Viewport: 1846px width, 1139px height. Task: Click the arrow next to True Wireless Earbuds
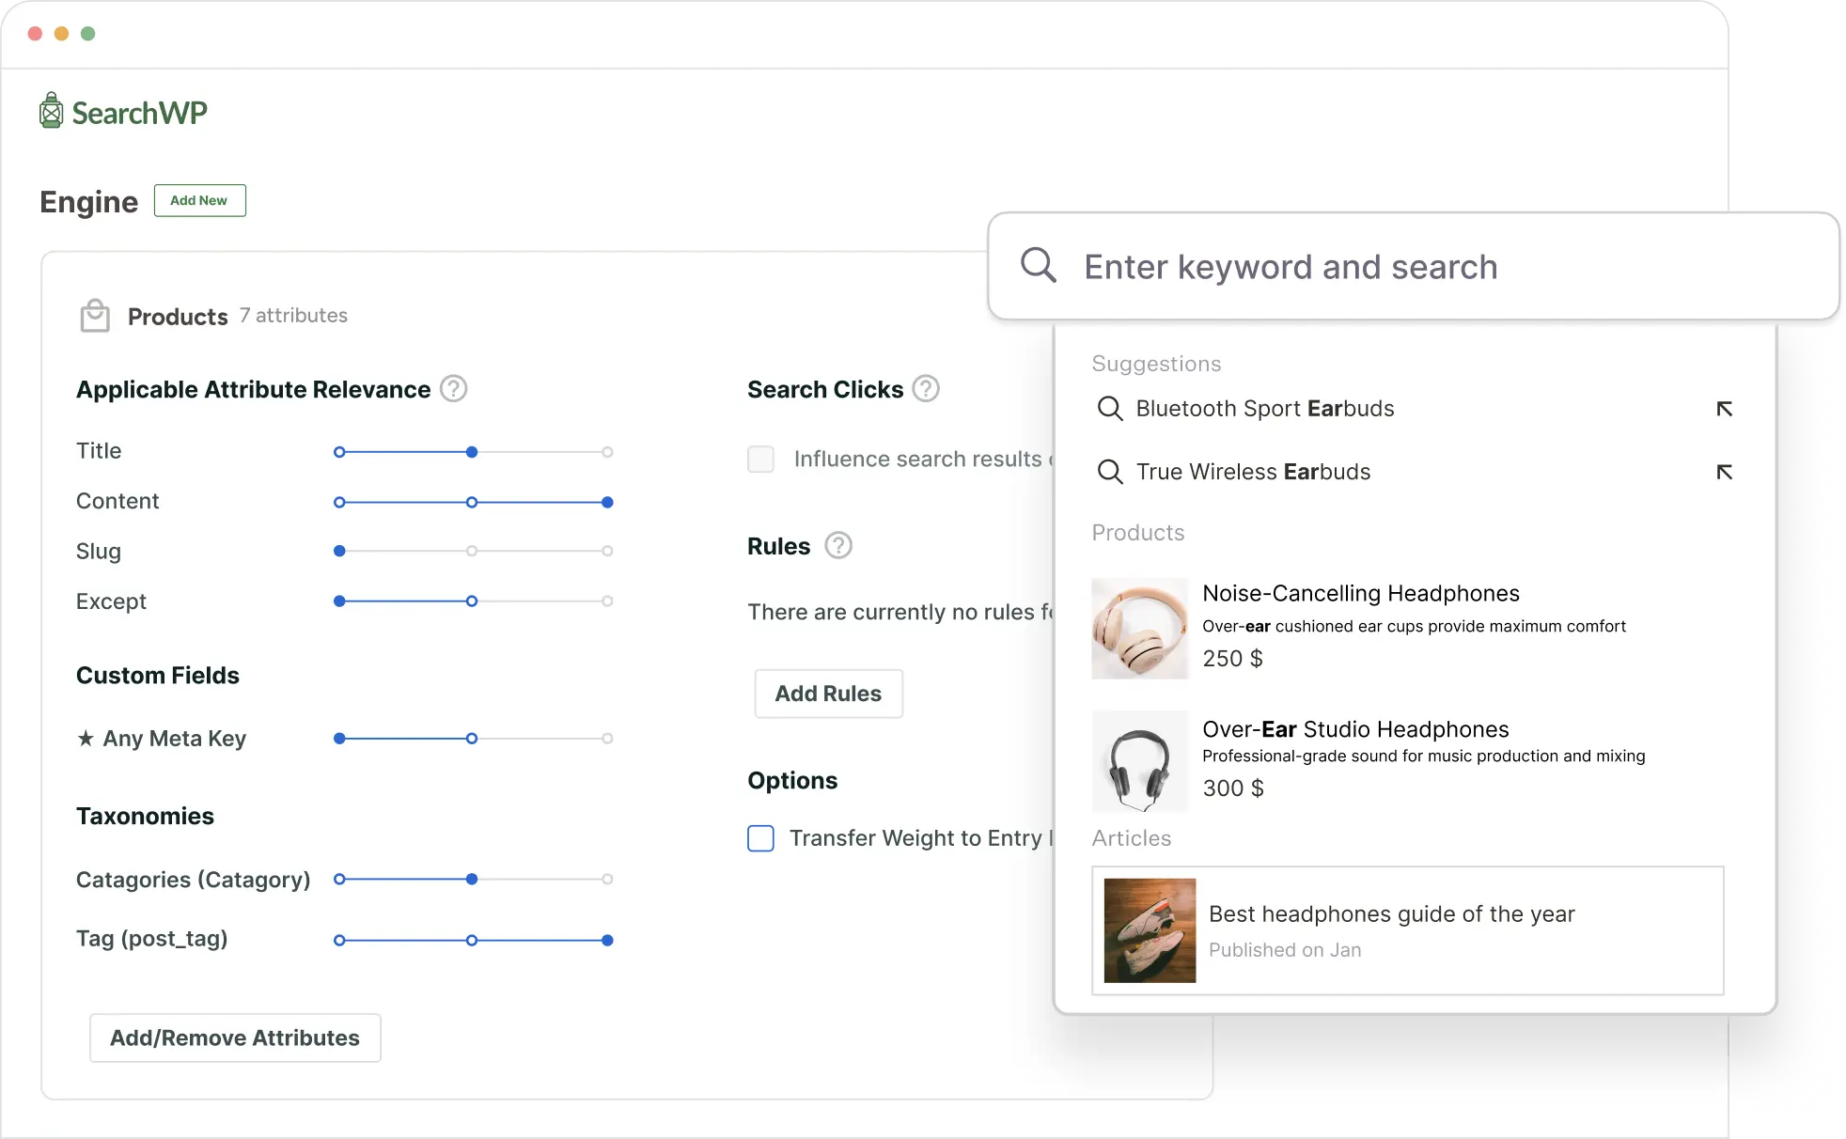(x=1725, y=472)
